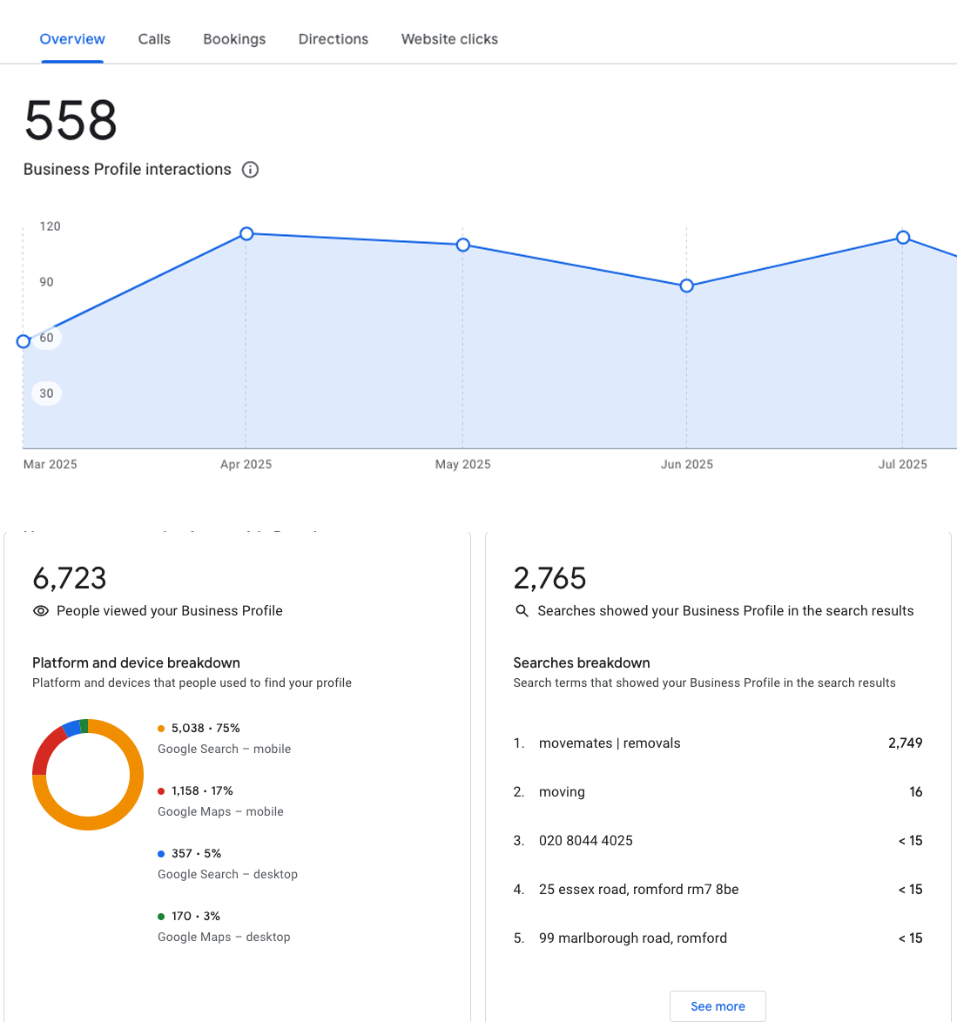Open the Bookings tab
957x1022 pixels.
click(234, 39)
